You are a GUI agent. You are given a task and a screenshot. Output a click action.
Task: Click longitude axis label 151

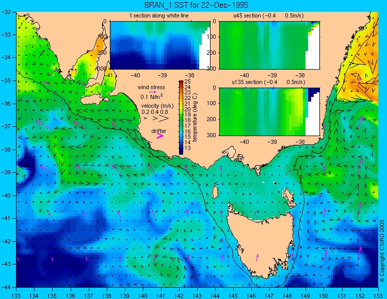click(342, 295)
